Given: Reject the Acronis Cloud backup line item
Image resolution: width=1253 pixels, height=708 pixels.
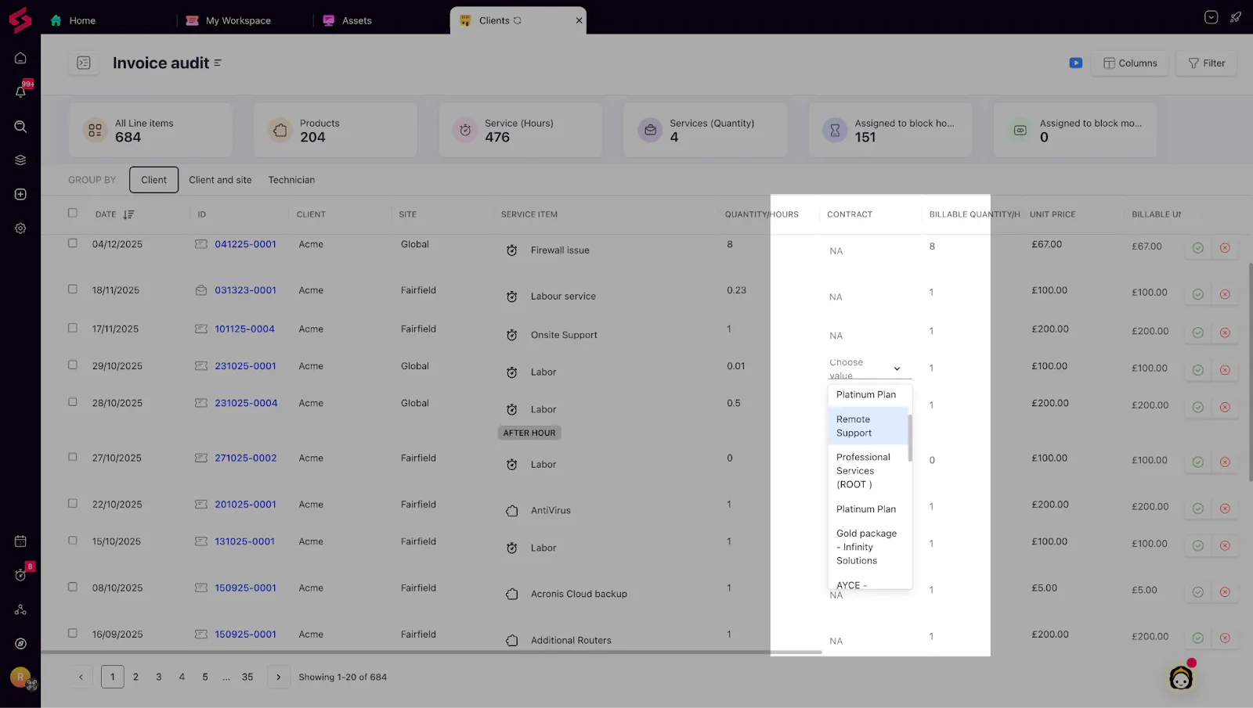Looking at the screenshot, I should pos(1225,592).
